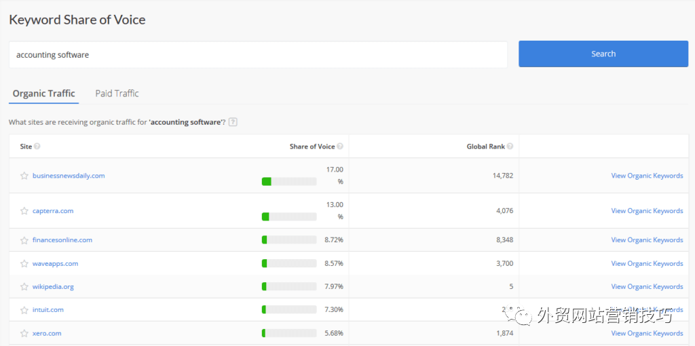The width and height of the screenshot is (695, 346).
Task: View Organic Keywords for waveapps.com
Action: tap(647, 264)
